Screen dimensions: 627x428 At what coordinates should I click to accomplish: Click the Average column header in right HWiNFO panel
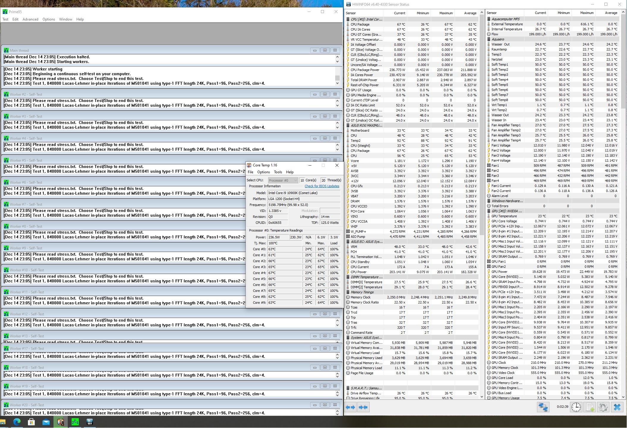click(x=607, y=13)
